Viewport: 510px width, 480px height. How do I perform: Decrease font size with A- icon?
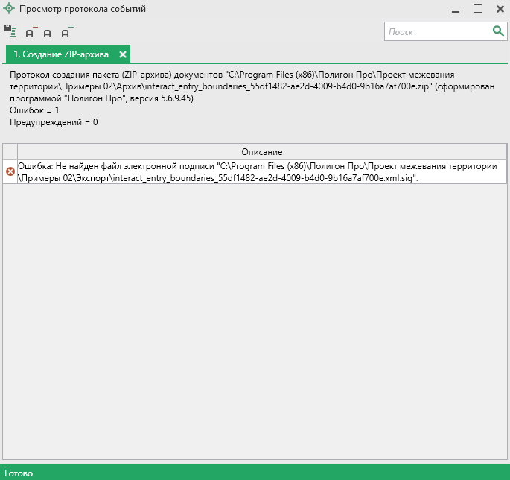point(31,31)
